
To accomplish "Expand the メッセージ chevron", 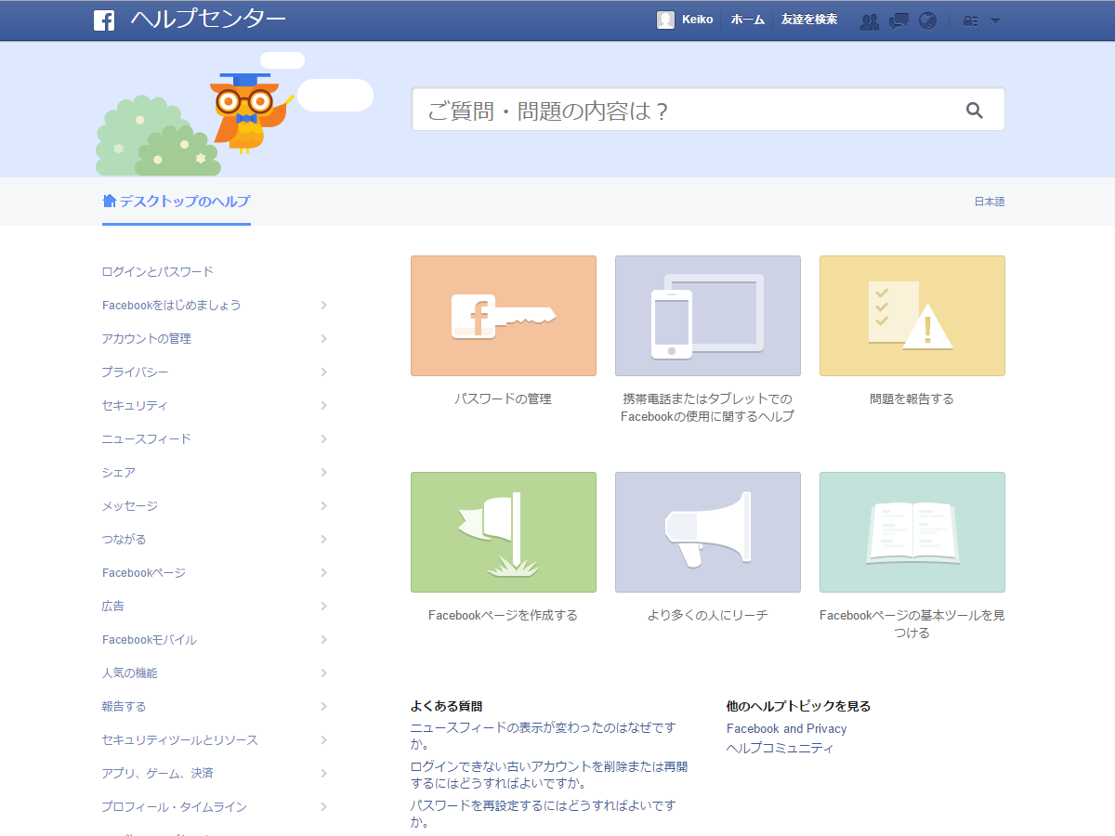I will (323, 505).
